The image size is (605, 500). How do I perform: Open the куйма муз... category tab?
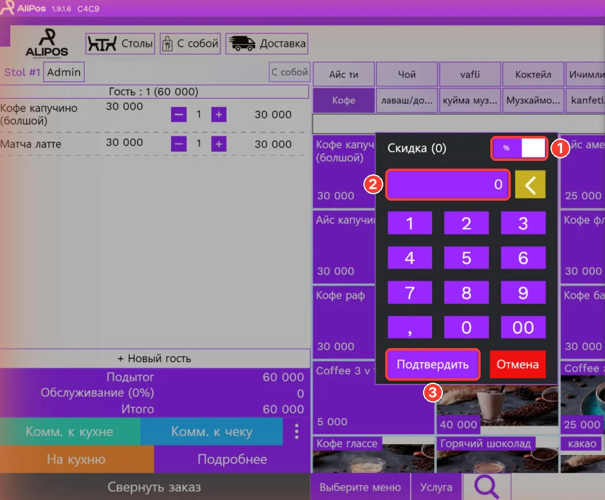470,100
